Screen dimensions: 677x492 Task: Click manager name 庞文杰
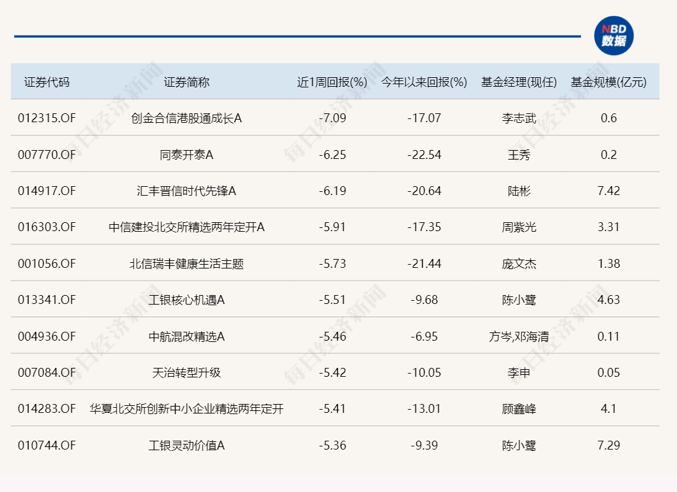pos(519,264)
